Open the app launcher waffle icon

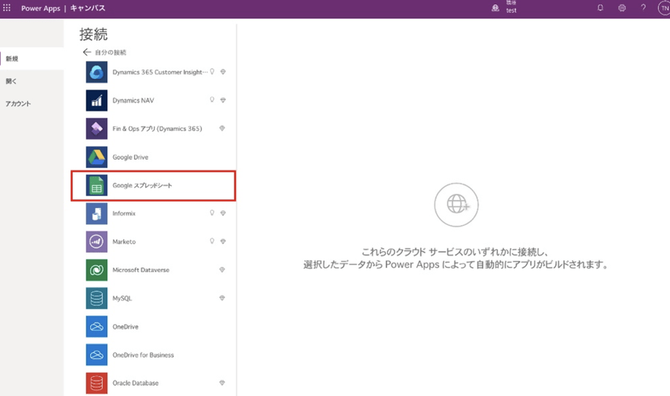(7, 8)
